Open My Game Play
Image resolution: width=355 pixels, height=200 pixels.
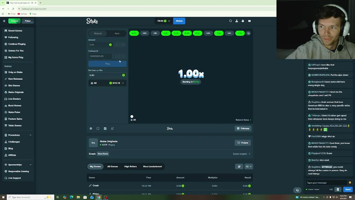[16, 57]
